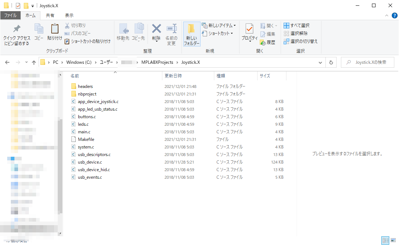The width and height of the screenshot is (399, 245).
Task: Open the ファイル menu
Action: tap(11, 15)
